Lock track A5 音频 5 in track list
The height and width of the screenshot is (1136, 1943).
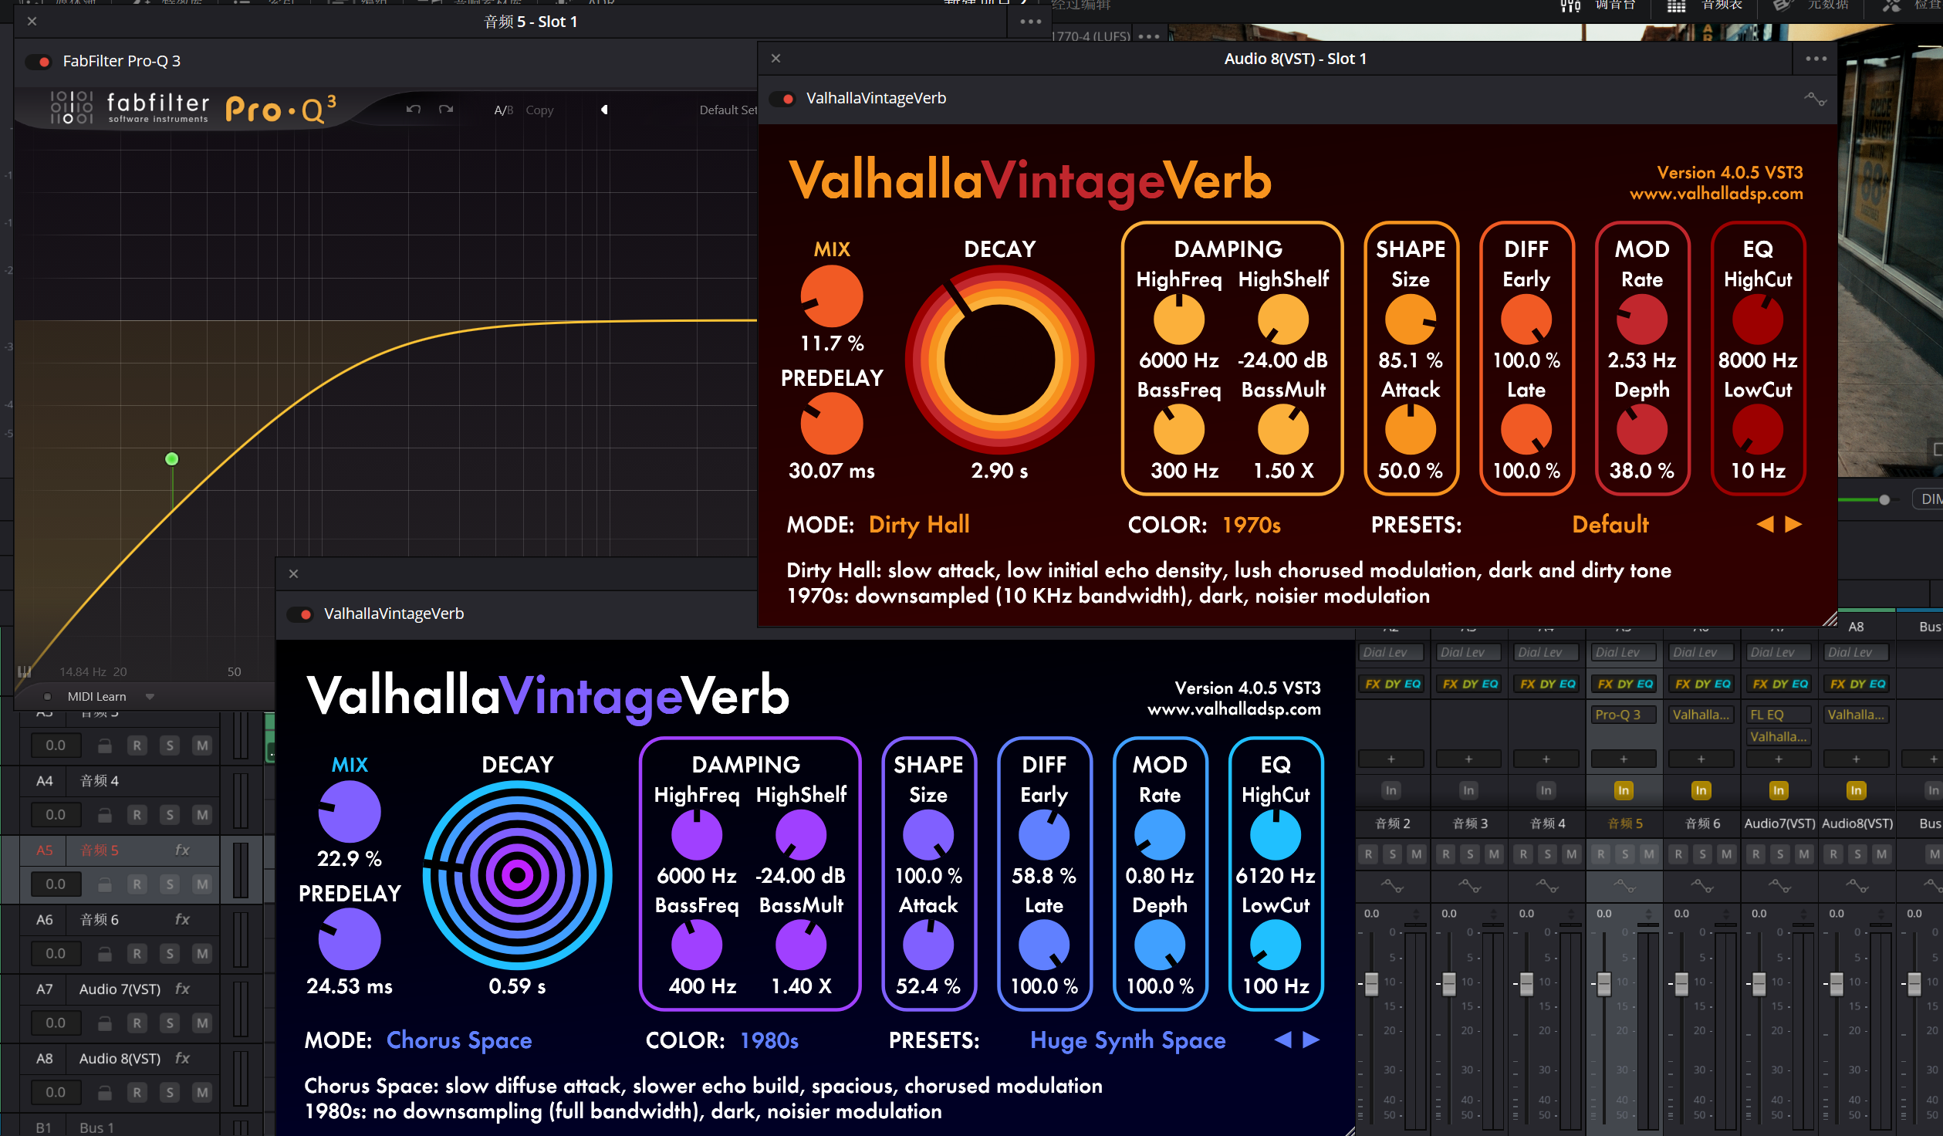[105, 884]
